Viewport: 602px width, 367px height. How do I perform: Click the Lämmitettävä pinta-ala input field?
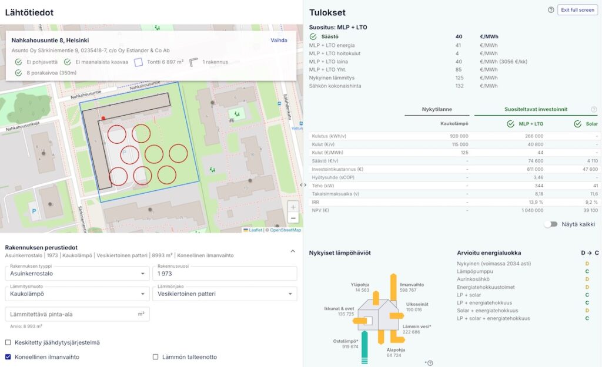71,314
